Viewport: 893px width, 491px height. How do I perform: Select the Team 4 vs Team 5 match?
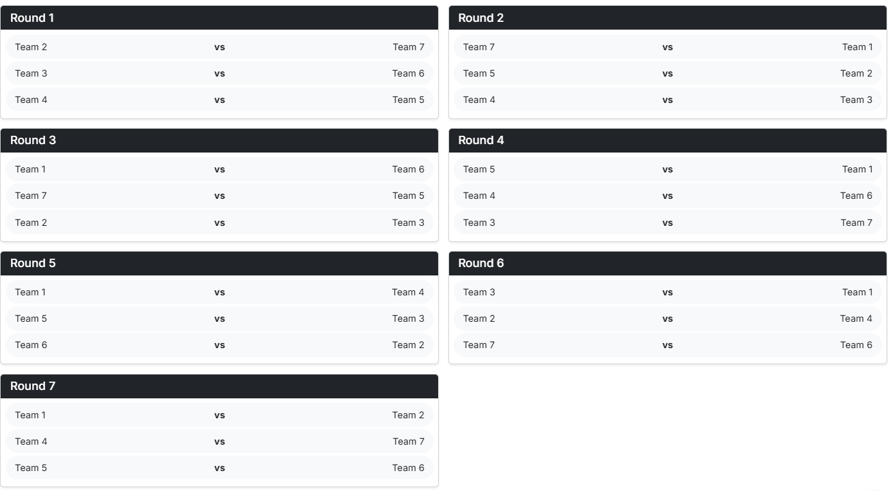(220, 99)
